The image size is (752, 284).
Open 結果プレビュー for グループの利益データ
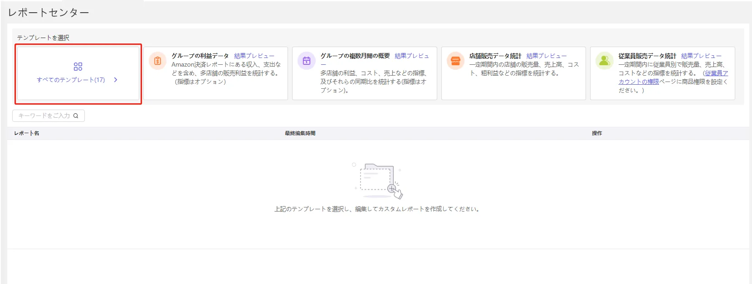coord(254,56)
